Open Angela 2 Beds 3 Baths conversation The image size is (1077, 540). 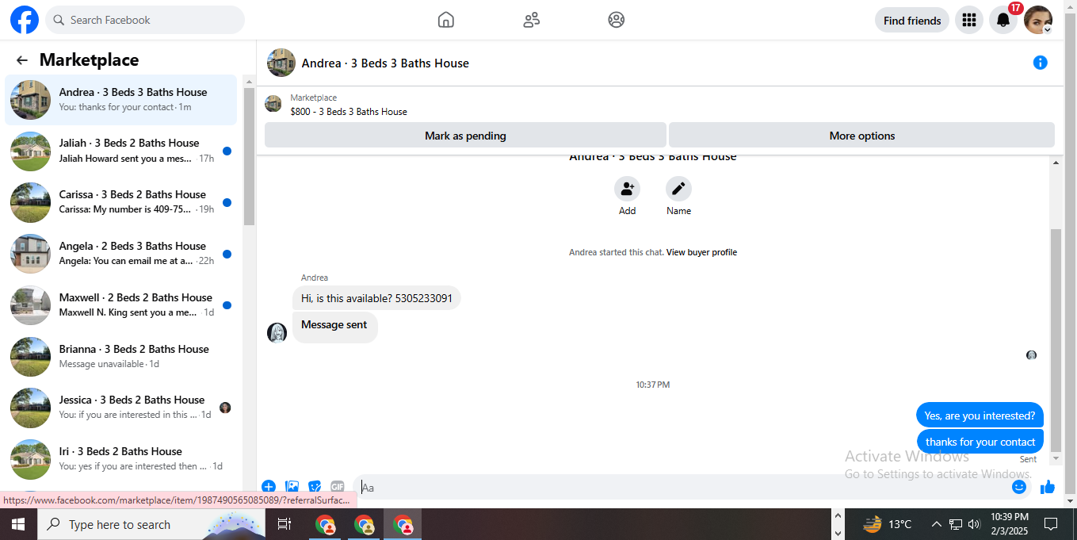pos(121,254)
